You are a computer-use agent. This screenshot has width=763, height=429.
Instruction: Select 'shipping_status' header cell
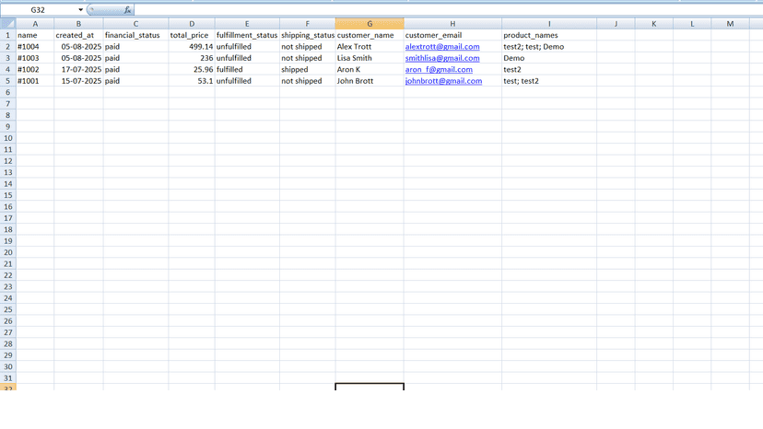(308, 35)
